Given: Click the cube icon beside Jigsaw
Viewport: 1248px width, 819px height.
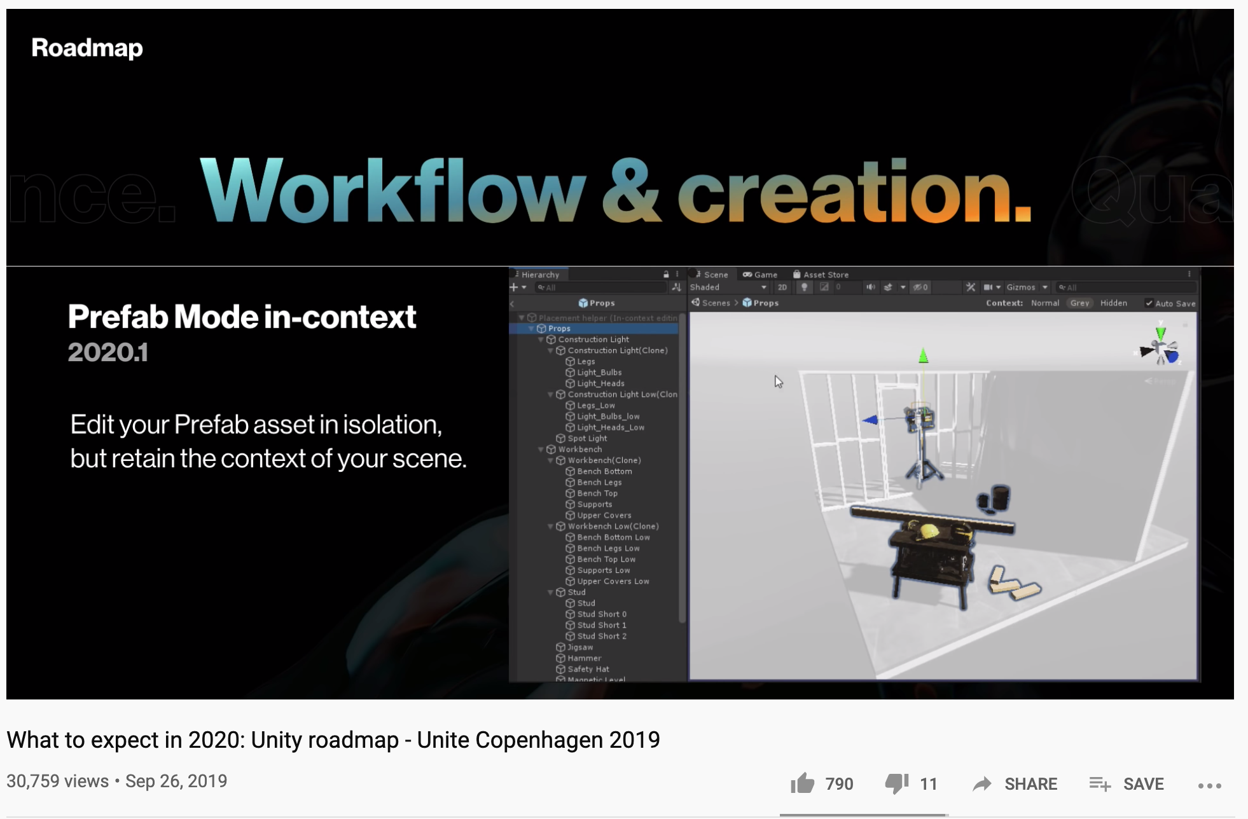Looking at the screenshot, I should 560,647.
